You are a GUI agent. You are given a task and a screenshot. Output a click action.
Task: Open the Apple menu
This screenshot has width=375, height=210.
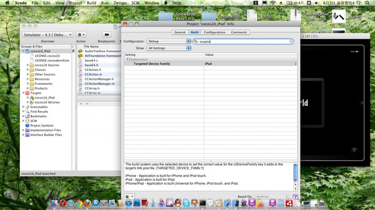[7, 3]
